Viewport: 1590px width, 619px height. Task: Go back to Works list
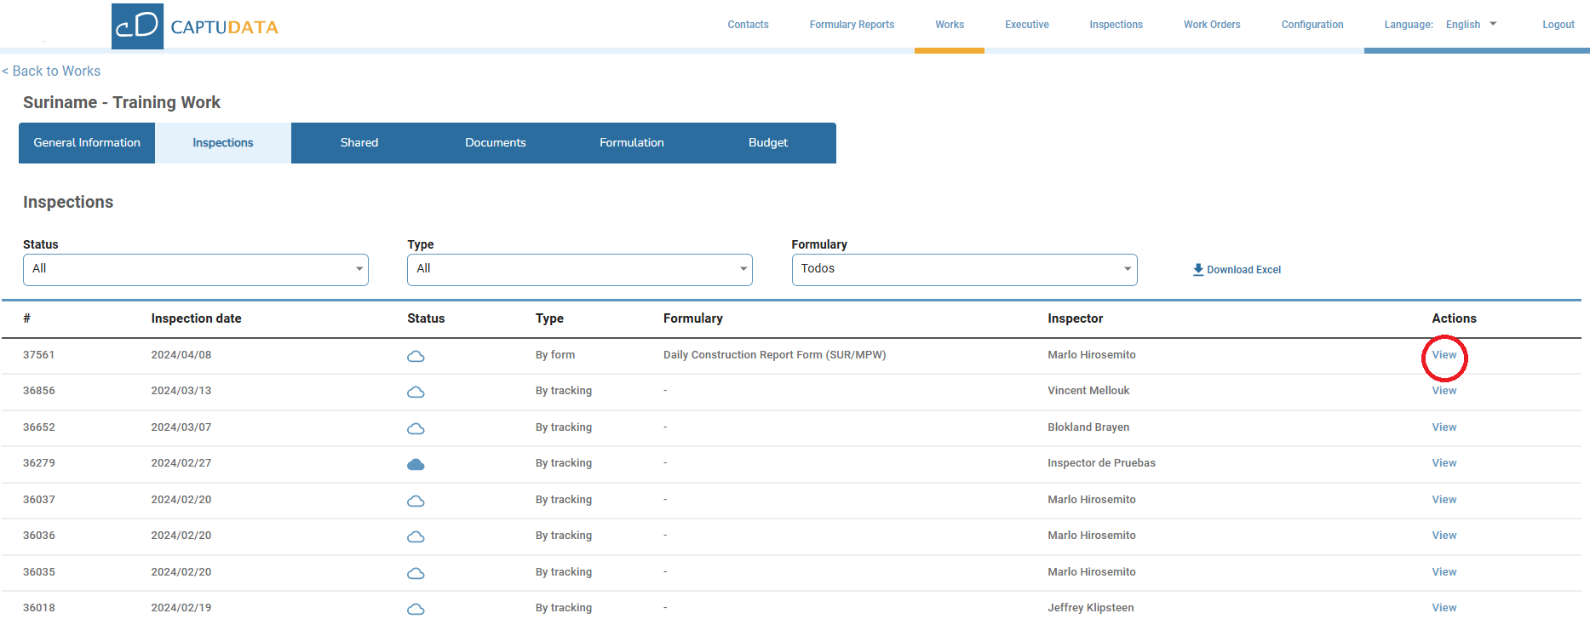52,72
